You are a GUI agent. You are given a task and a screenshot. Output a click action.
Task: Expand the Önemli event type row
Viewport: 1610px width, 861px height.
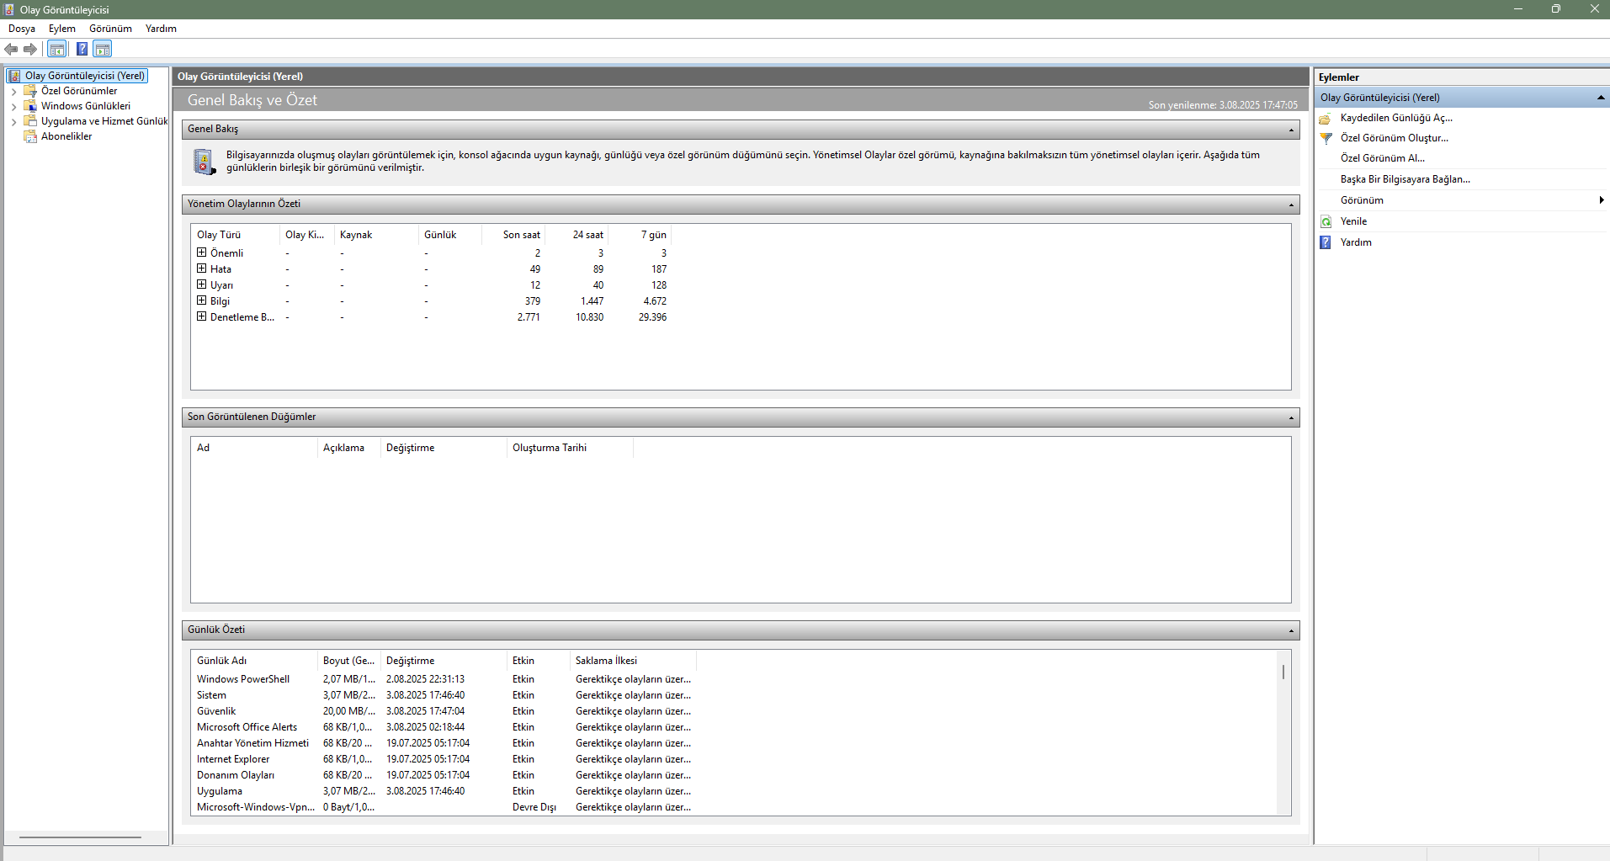[x=201, y=252]
